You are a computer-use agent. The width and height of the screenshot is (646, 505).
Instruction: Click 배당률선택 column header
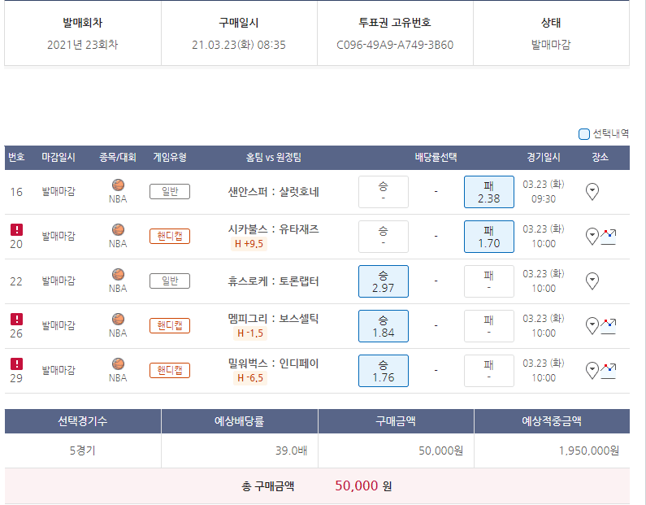pyautogui.click(x=436, y=158)
